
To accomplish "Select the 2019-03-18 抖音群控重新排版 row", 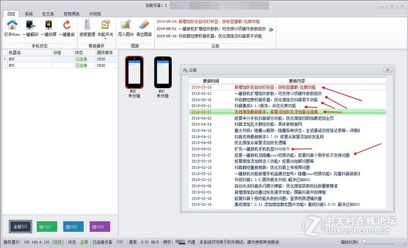I will [287, 168].
